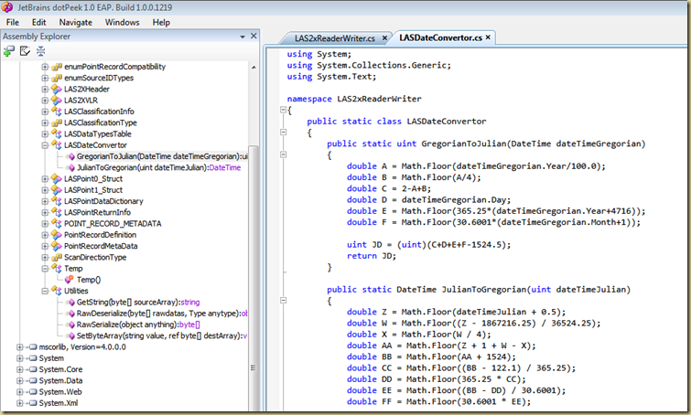Collapse the Utilities class node
Viewport: 691px width, 415px height.
coord(44,291)
